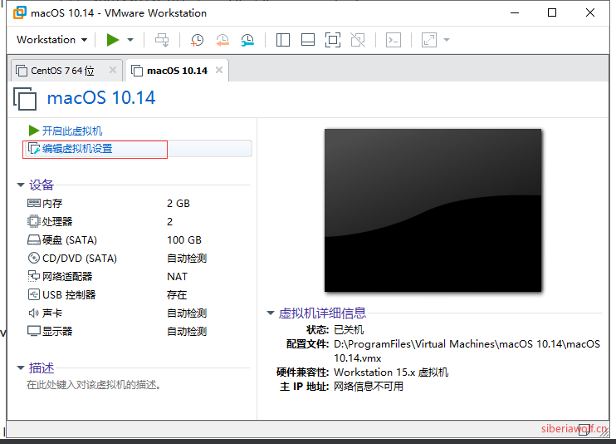Viewport: 616px width, 444px height.
Task: Close the CentOS 7 64 位 tab
Action: [x=113, y=70]
